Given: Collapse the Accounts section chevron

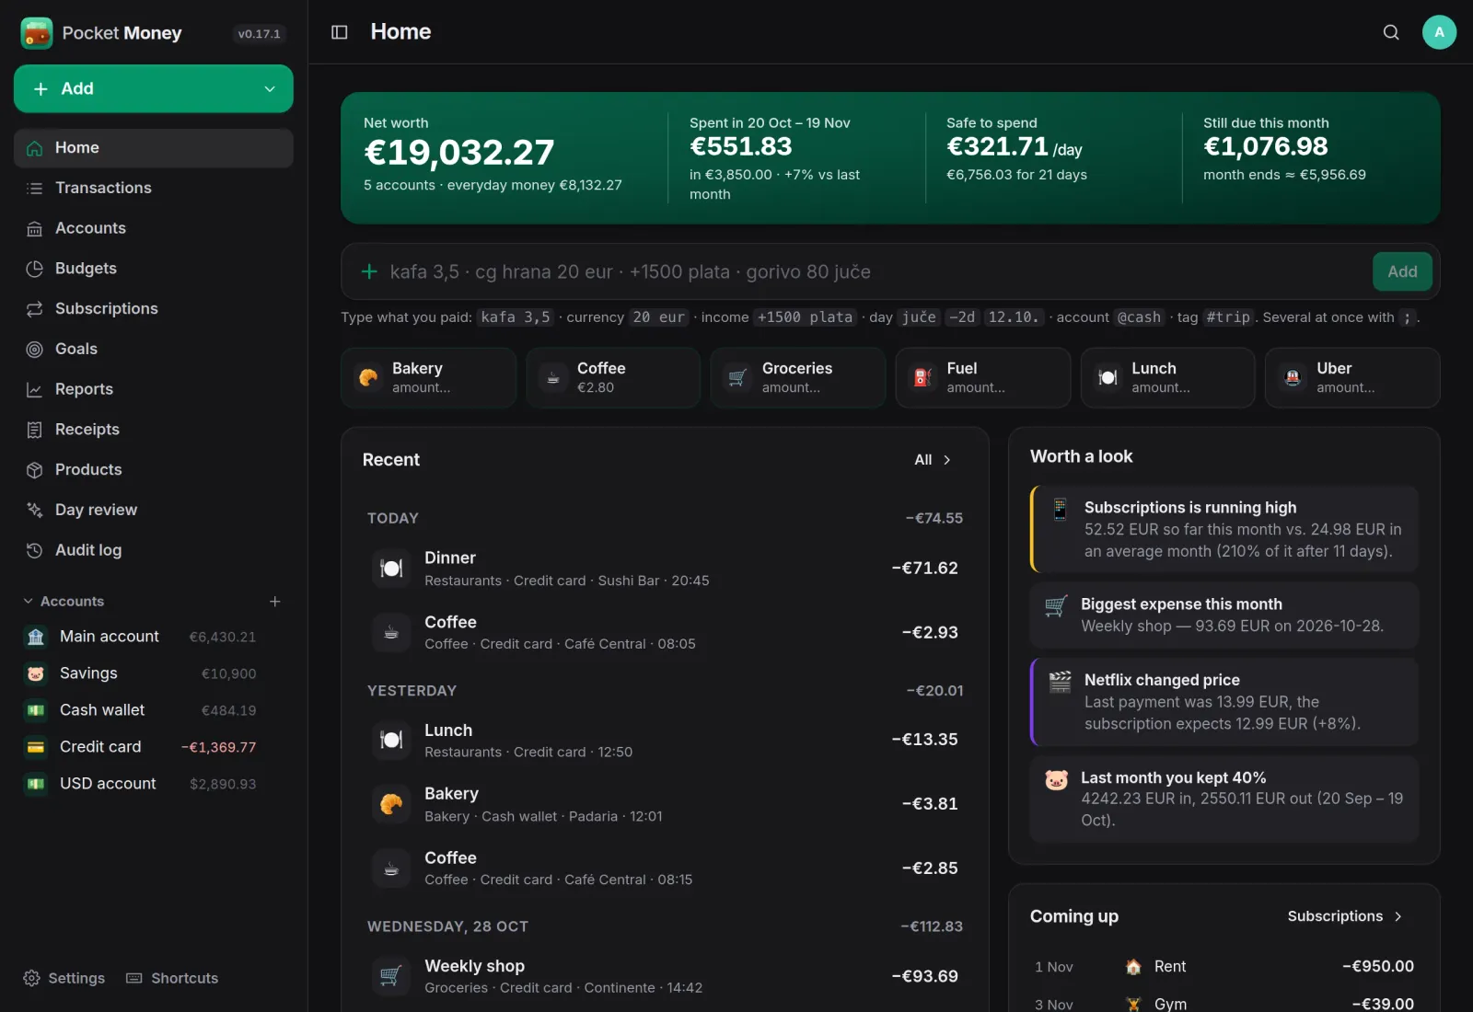Looking at the screenshot, I should tap(28, 601).
